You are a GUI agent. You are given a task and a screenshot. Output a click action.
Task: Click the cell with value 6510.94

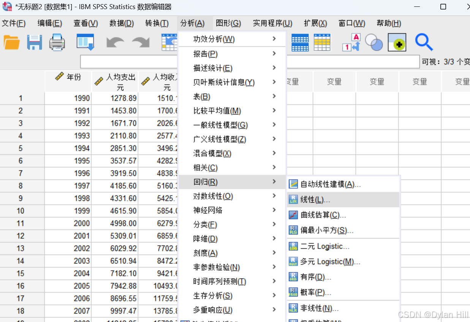115,261
